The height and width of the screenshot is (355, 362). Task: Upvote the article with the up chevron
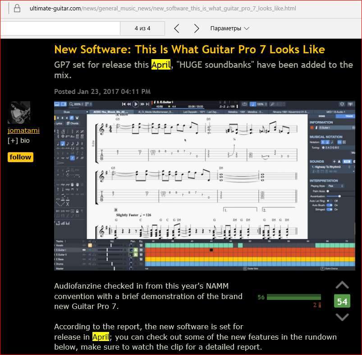(x=342, y=285)
